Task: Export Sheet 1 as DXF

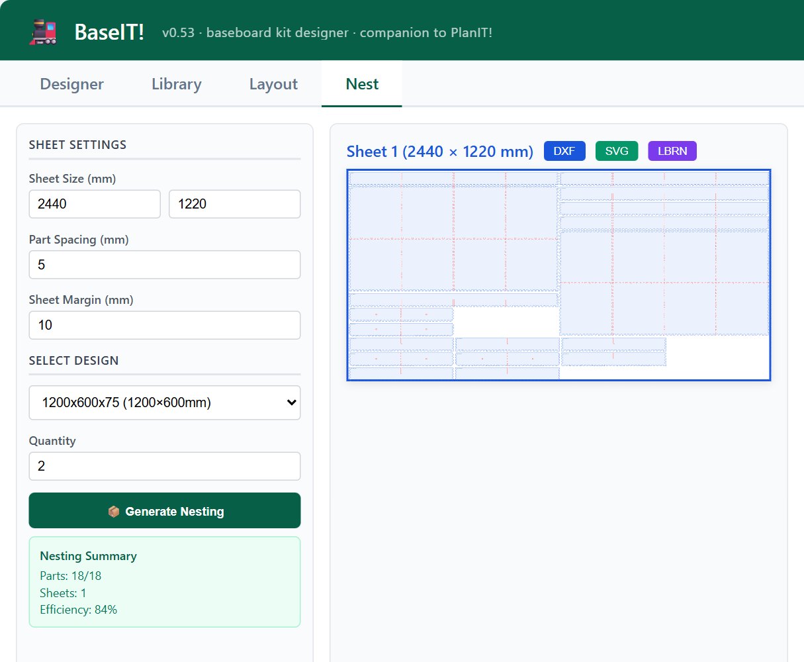Action: (x=564, y=151)
